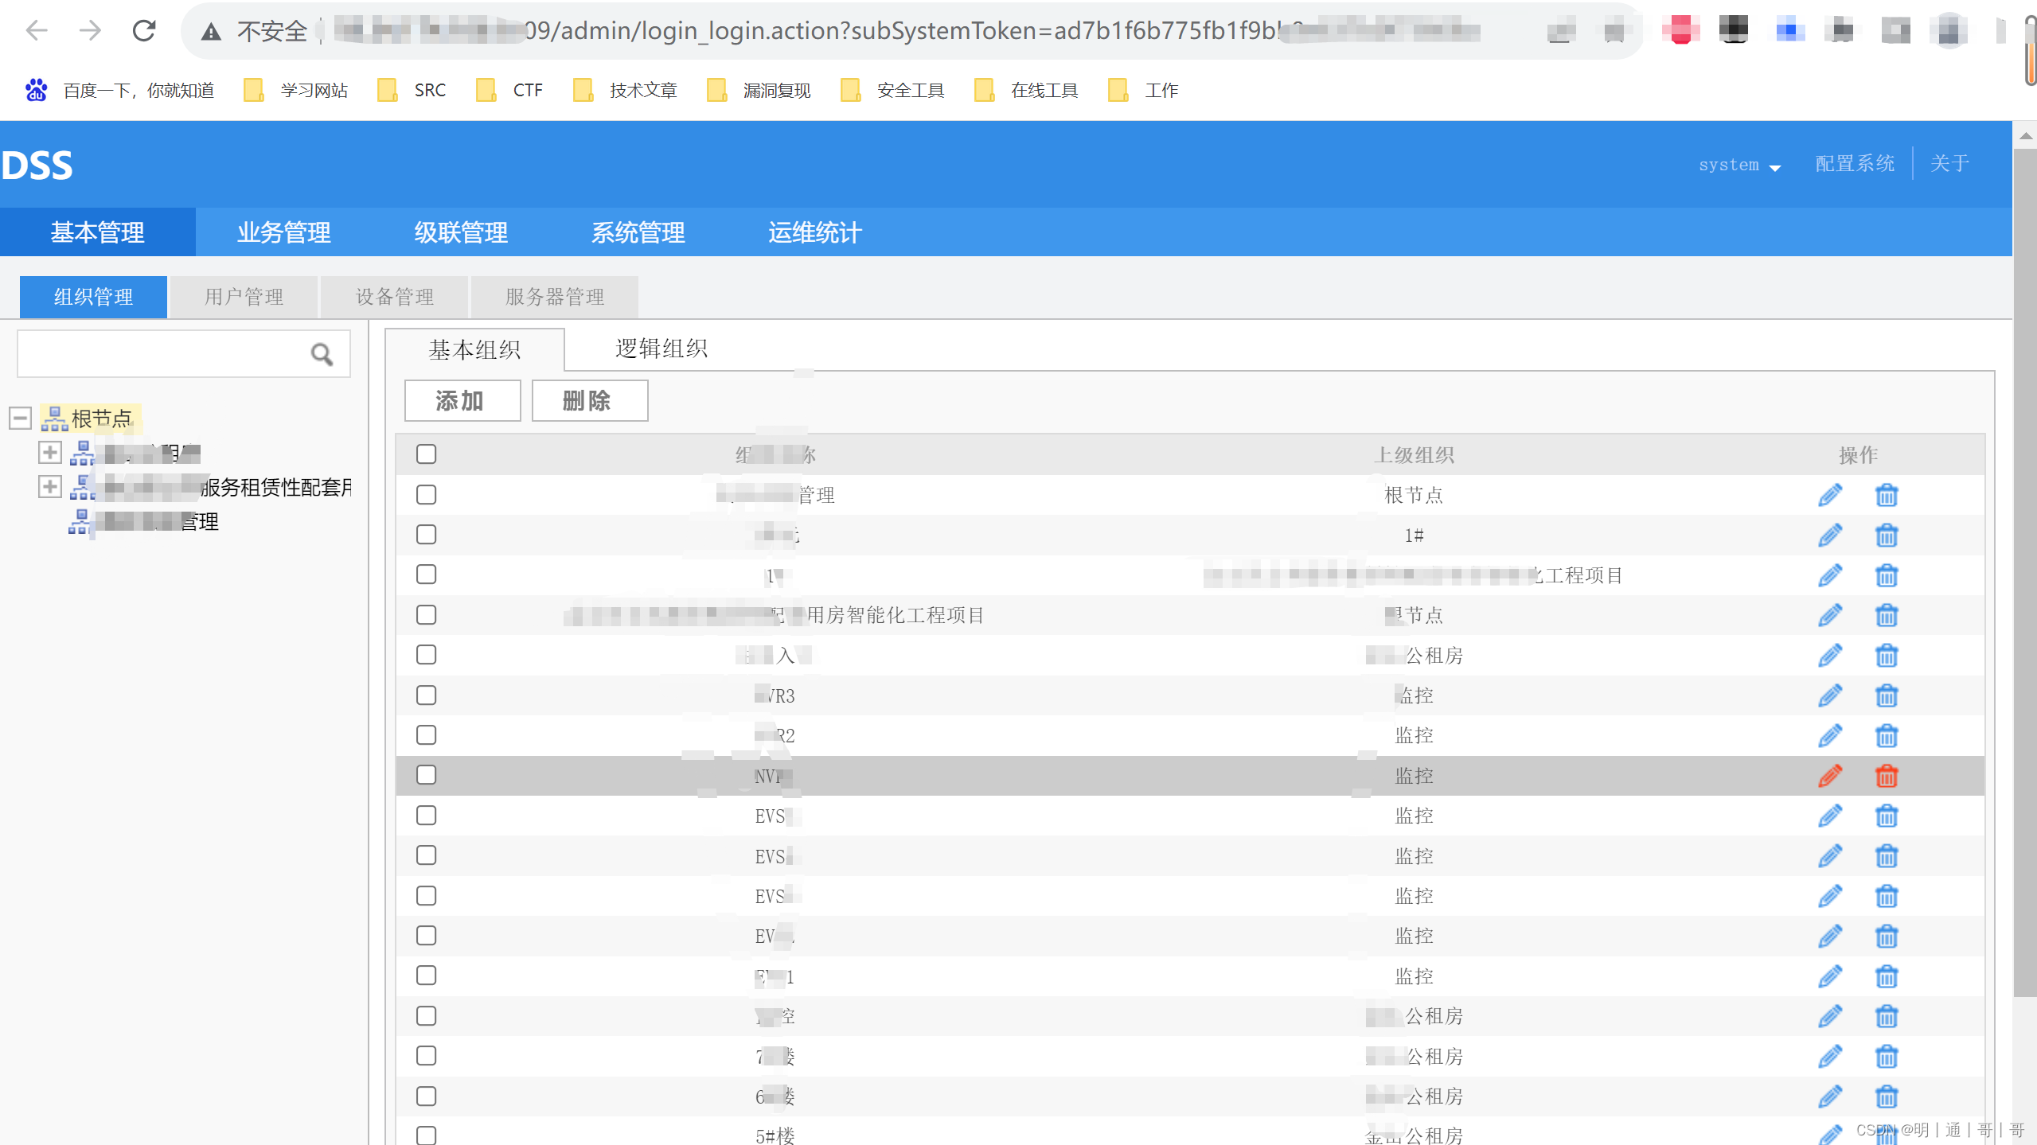
Task: Delete the R2 监控 row
Action: pos(1887,735)
